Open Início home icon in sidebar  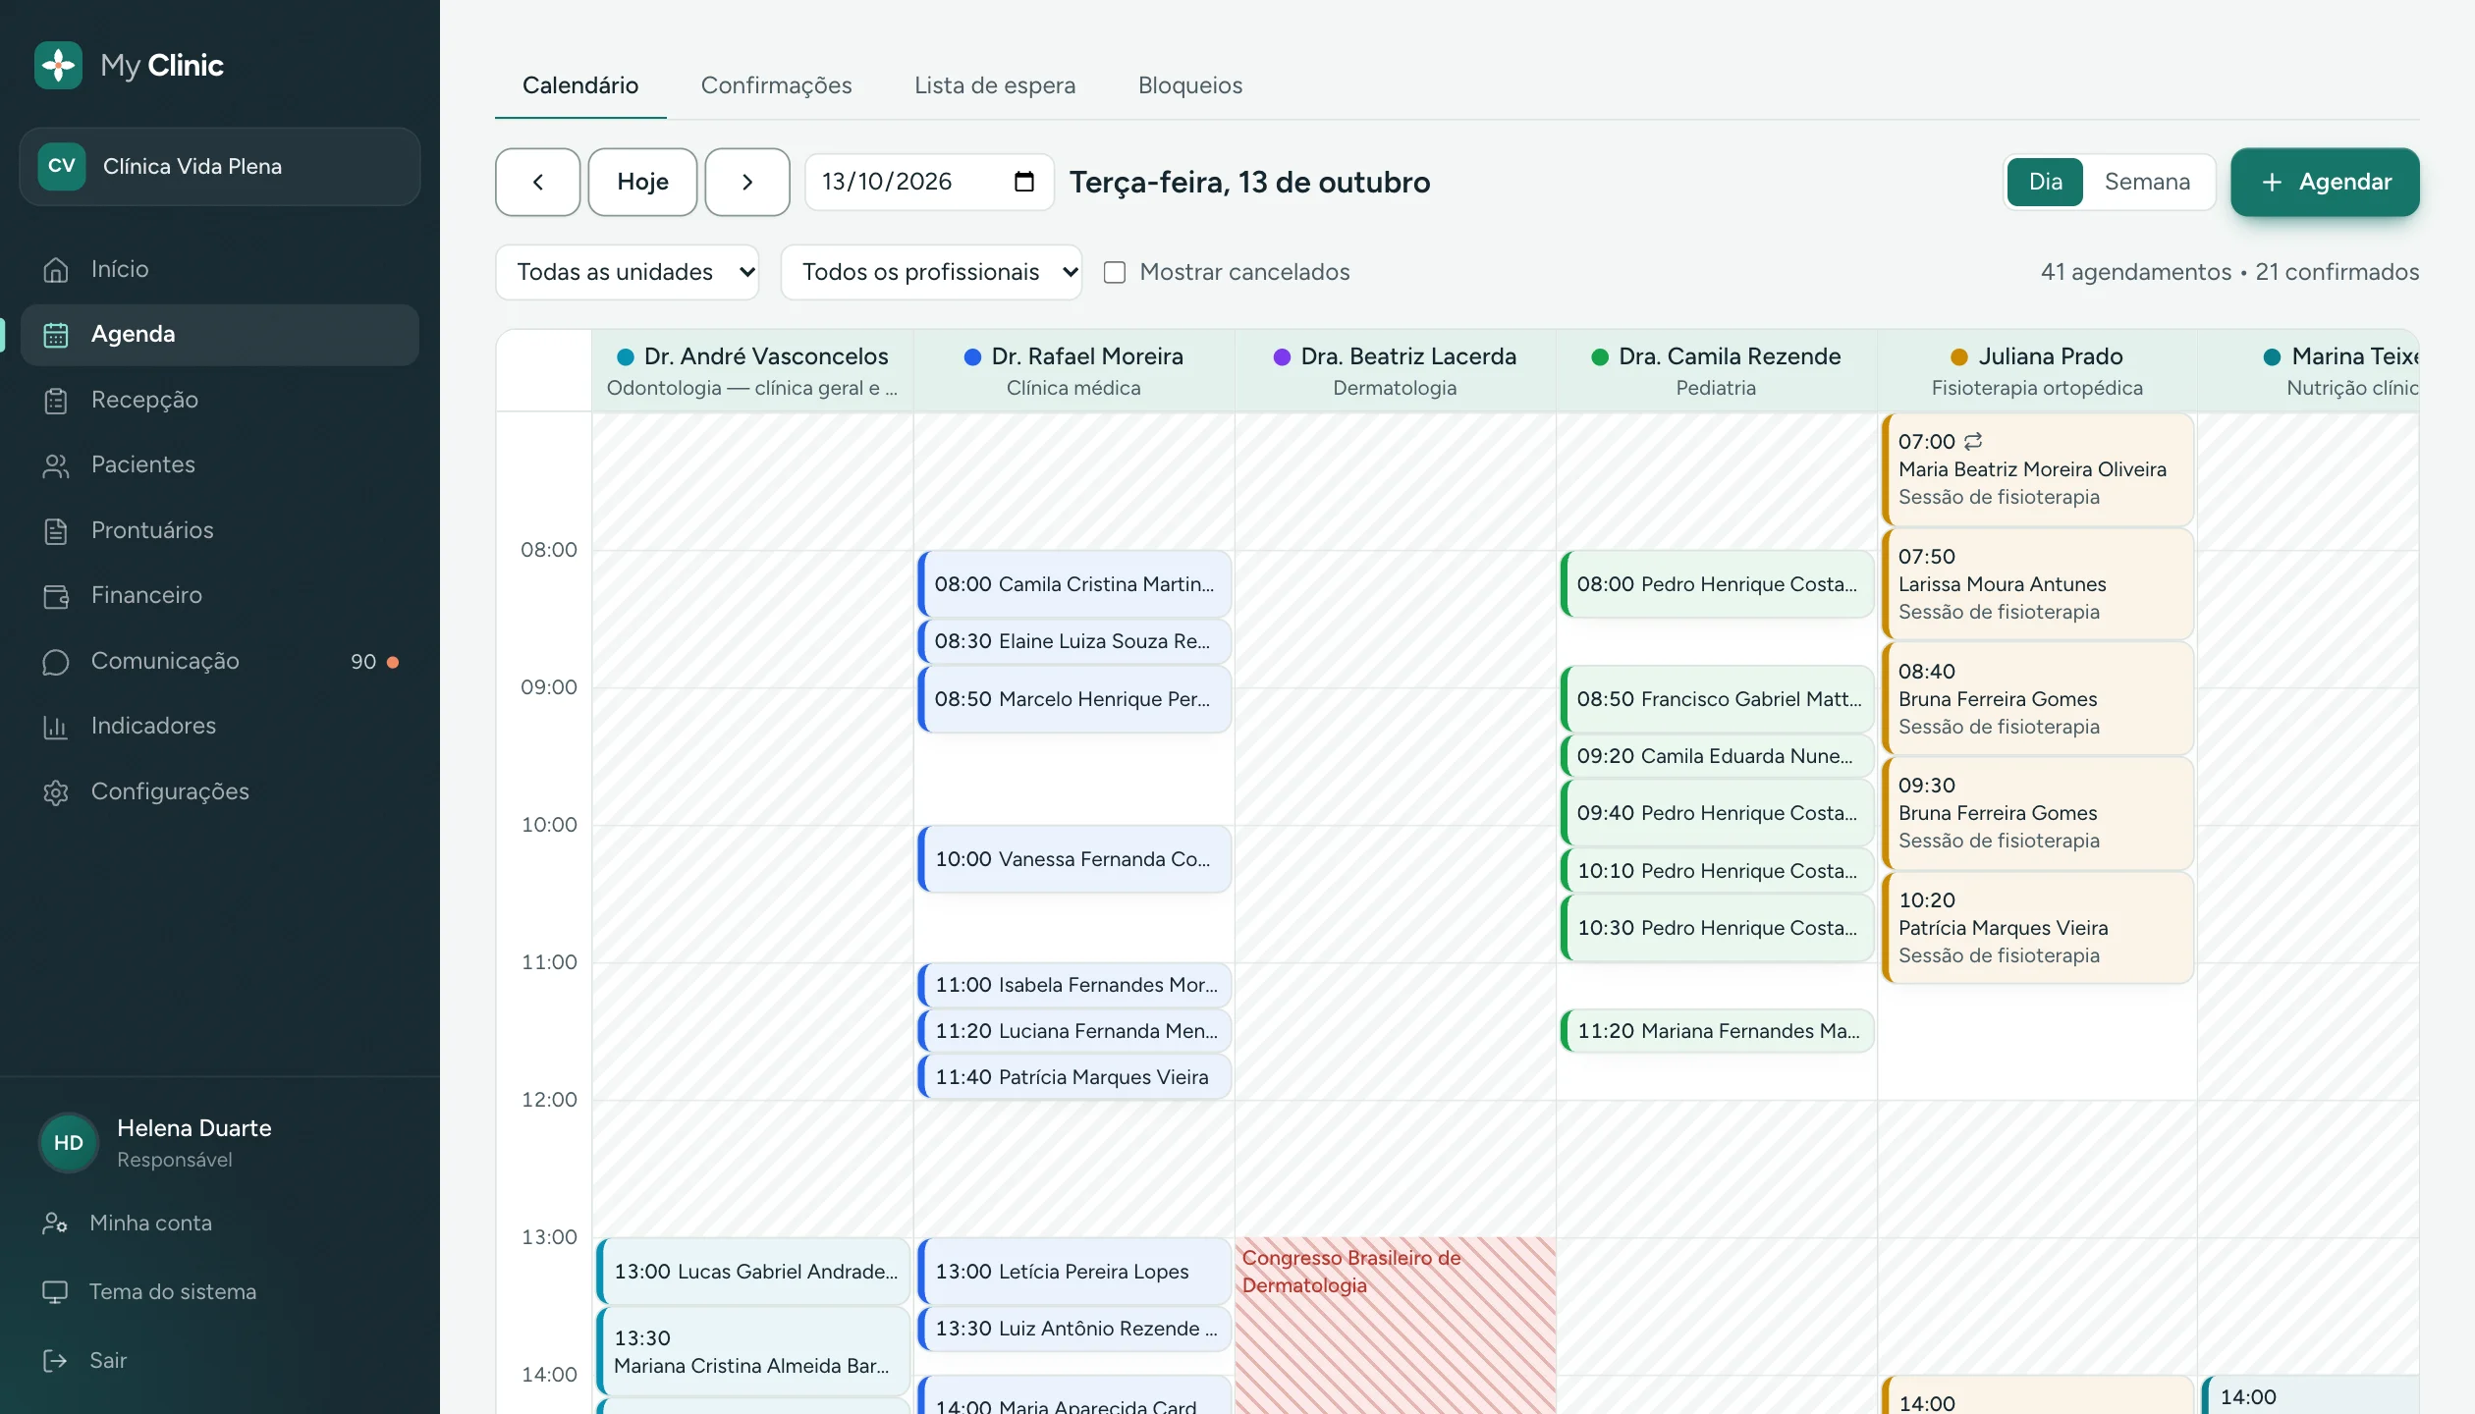tap(56, 269)
